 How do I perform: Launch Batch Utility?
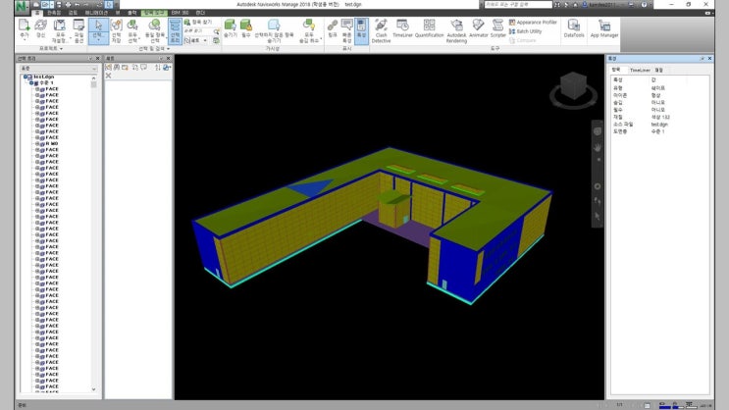[x=525, y=31]
